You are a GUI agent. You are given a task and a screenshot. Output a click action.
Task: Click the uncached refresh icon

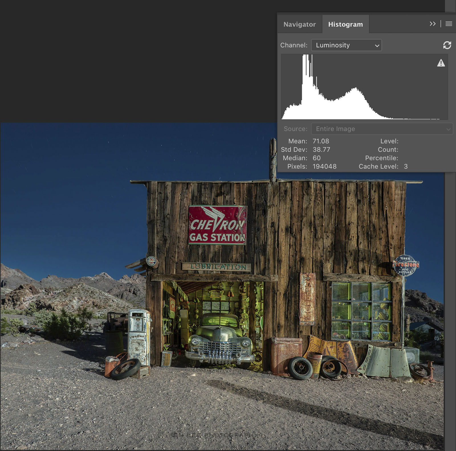click(447, 45)
